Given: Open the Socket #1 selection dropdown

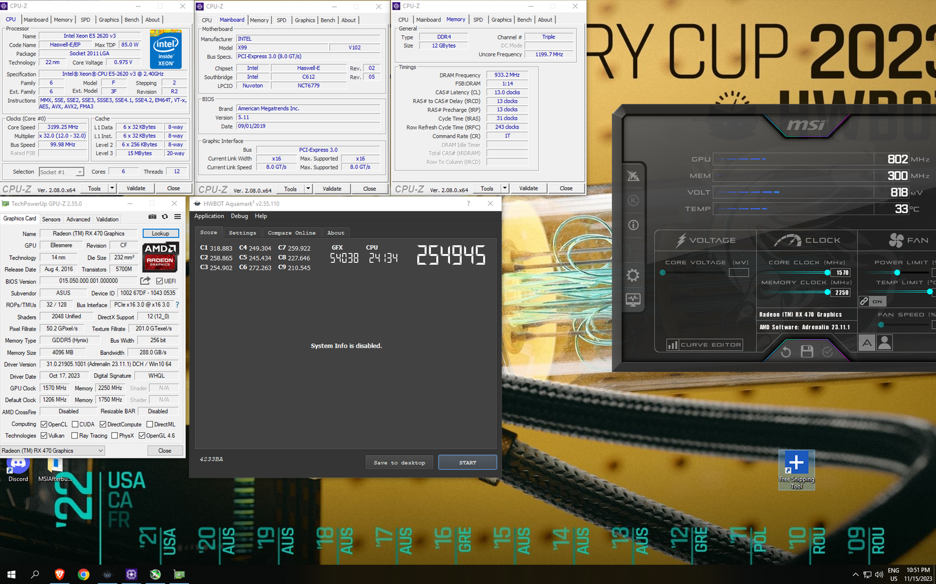Looking at the screenshot, I should click(61, 172).
